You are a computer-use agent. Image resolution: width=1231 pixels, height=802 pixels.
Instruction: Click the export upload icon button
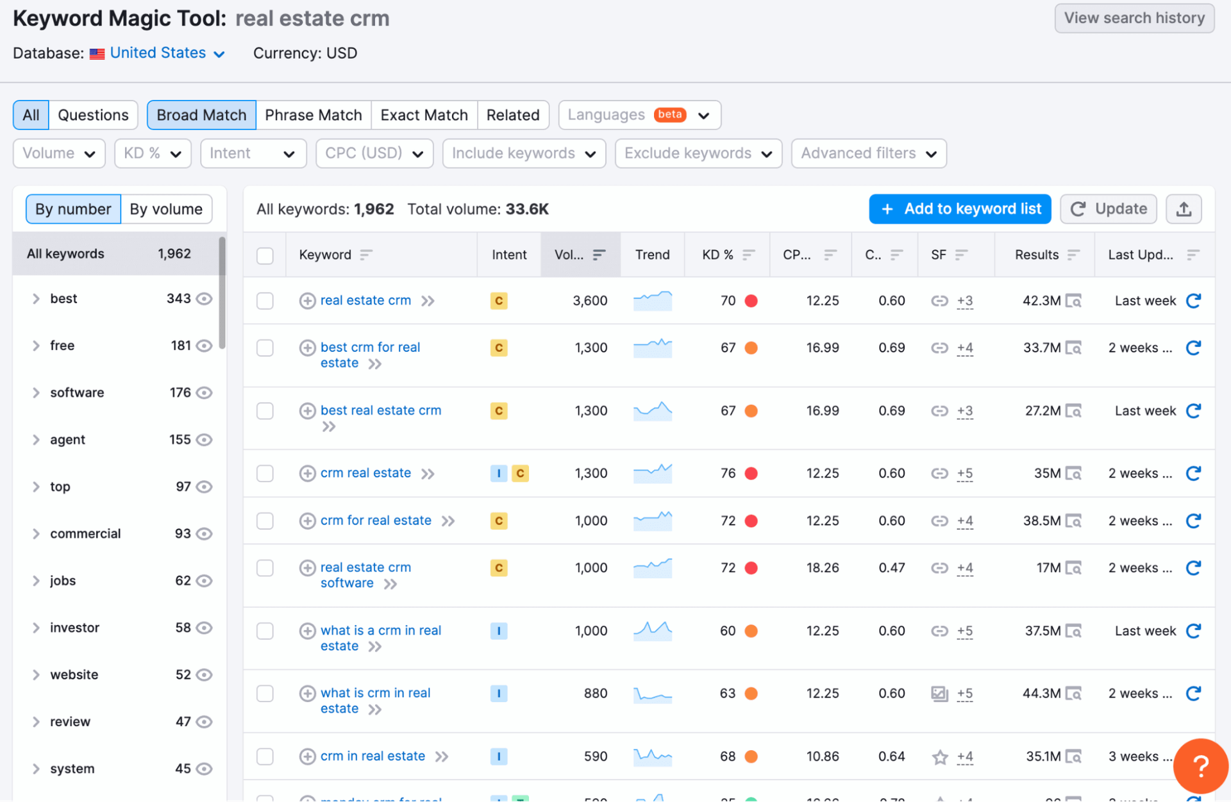pyautogui.click(x=1183, y=209)
